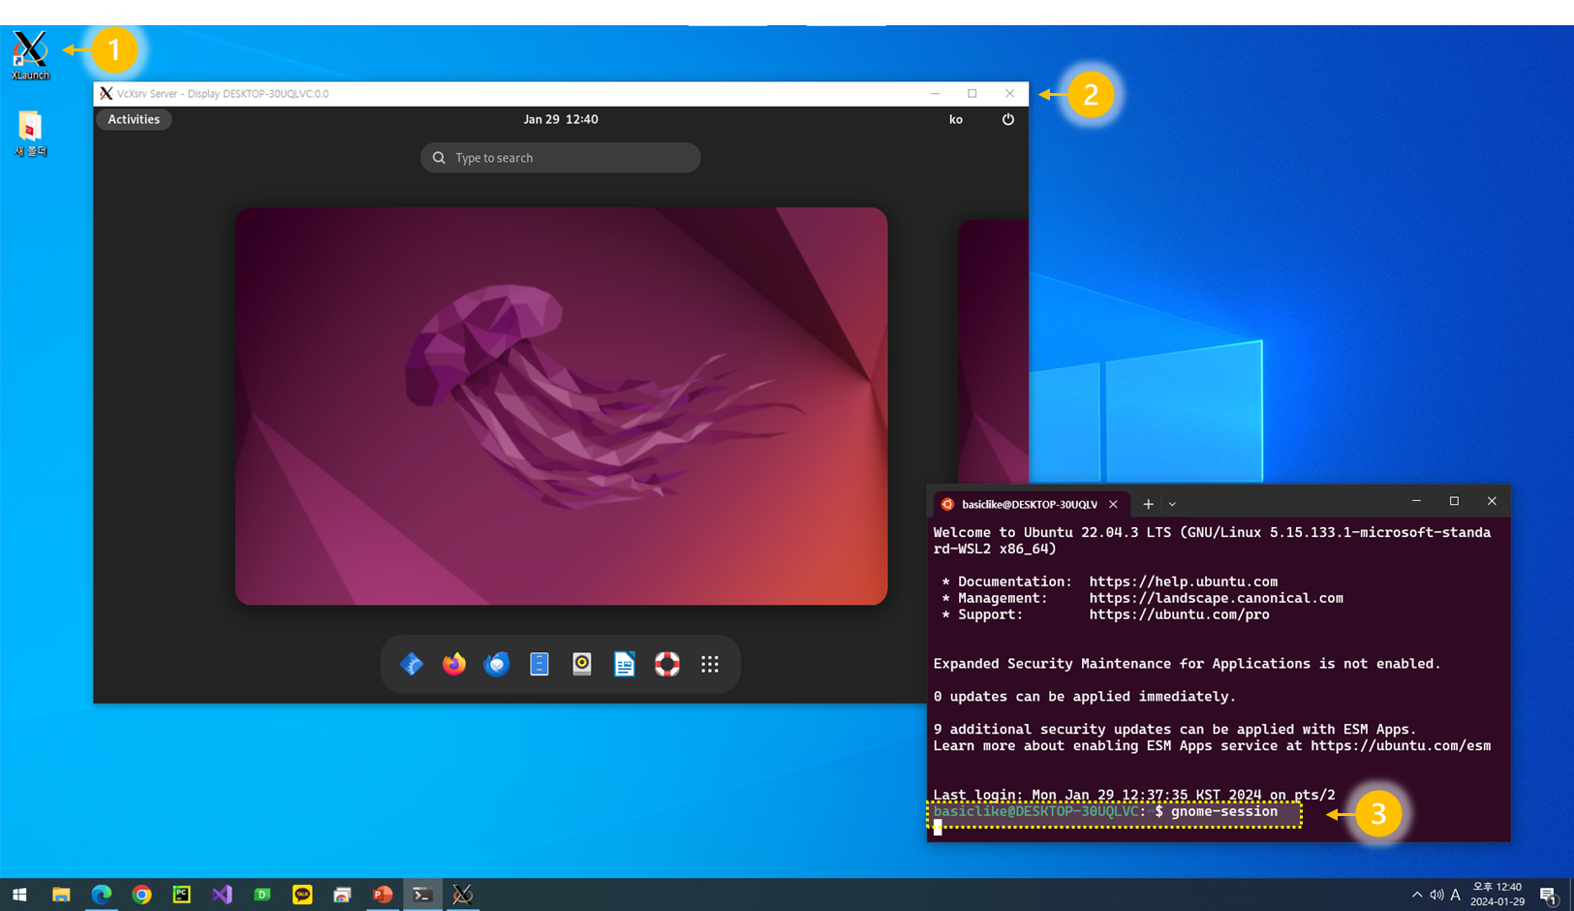Open PyCharm from the taskbar
The height and width of the screenshot is (911, 1574).
(182, 895)
